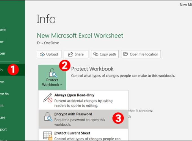
Task: Click "Control what types of changes people can make" description
Action: pyautogui.click(x=123, y=76)
